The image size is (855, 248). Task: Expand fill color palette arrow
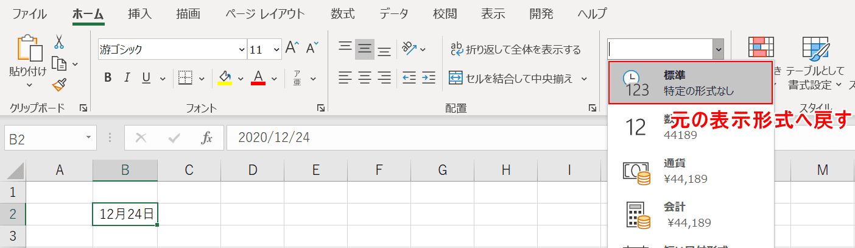click(x=240, y=78)
